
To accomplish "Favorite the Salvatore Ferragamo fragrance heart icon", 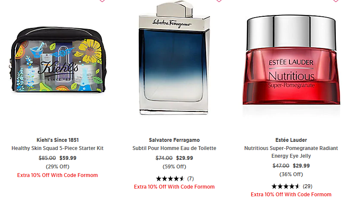I will tap(219, 1).
